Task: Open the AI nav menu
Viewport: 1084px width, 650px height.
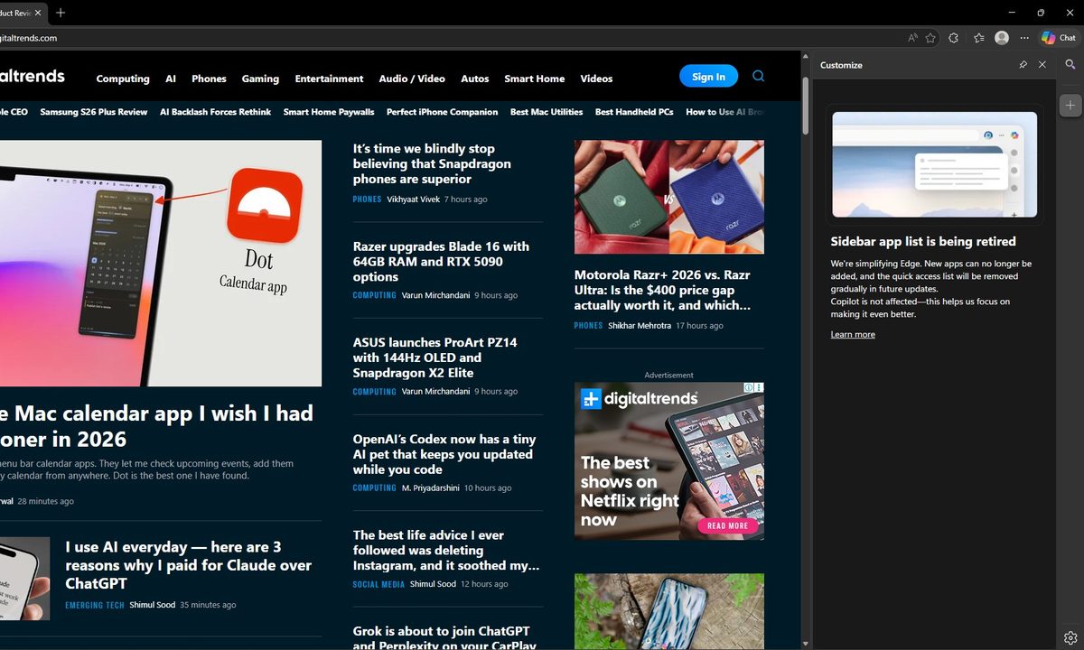Action: coord(171,79)
